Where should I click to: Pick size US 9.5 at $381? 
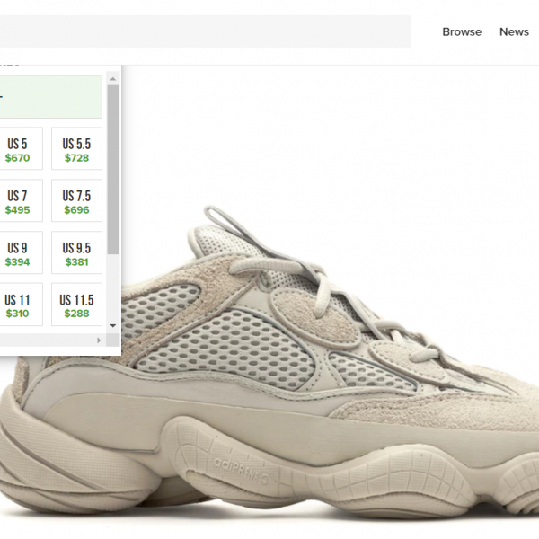76,253
